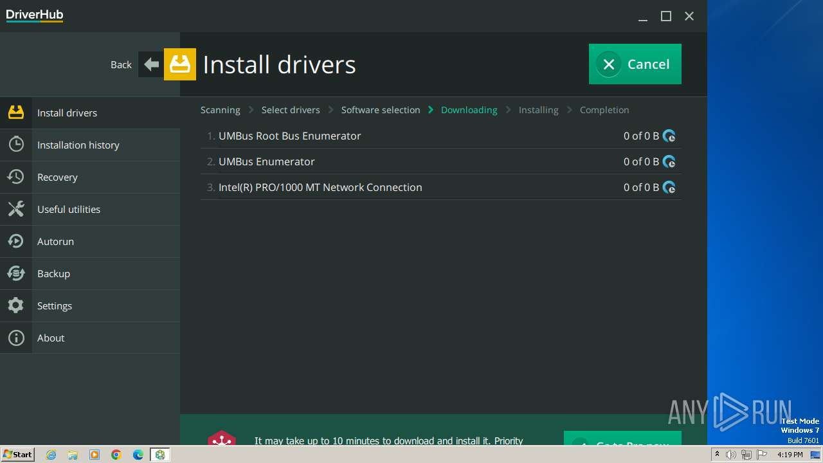The height and width of the screenshot is (463, 823).
Task: Click the UMBus Enumerator pending status icon
Action: [669, 161]
